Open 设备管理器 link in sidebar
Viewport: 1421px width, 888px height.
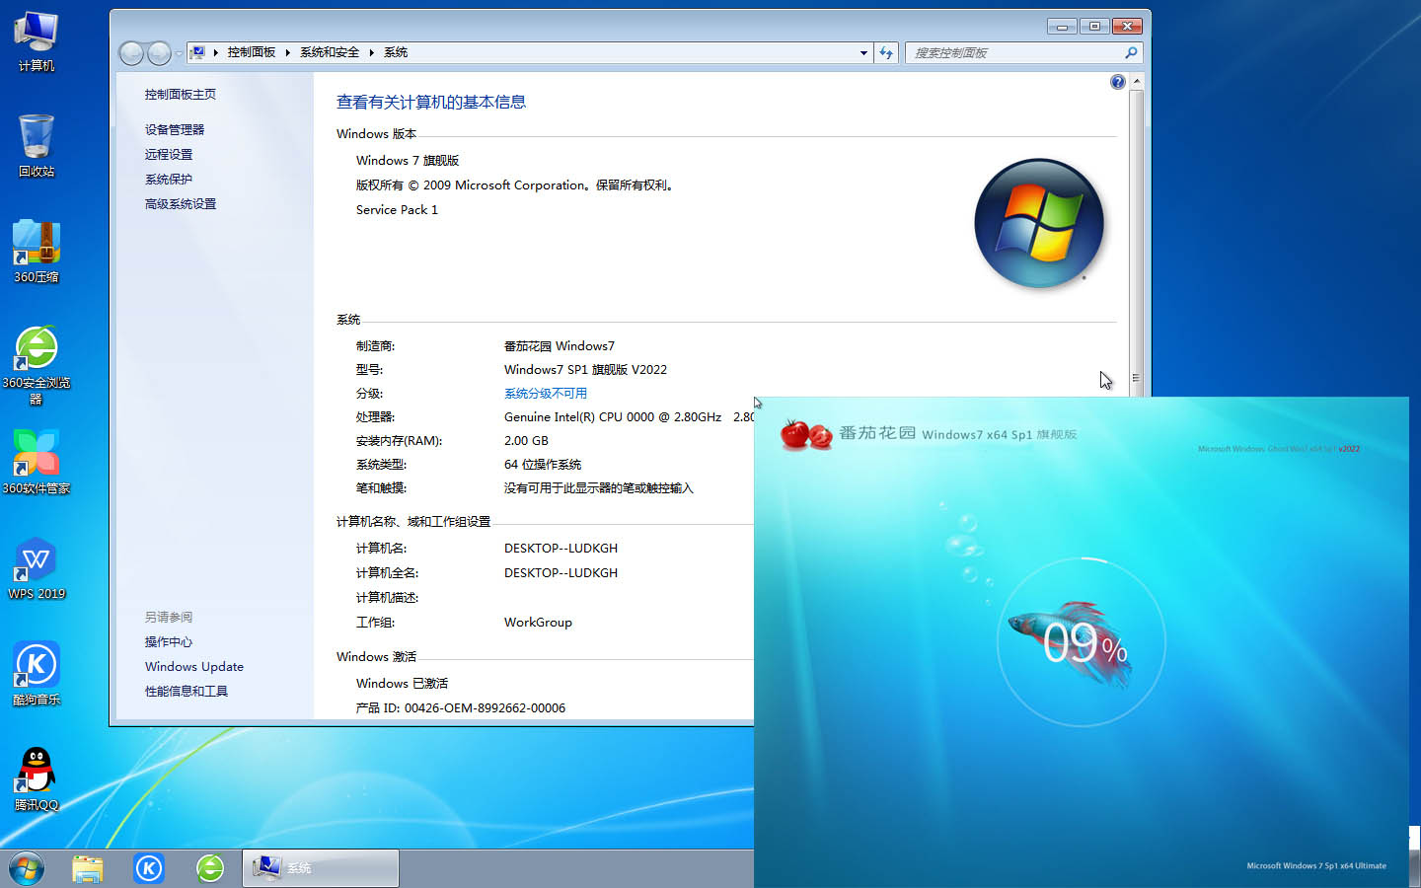pos(175,129)
